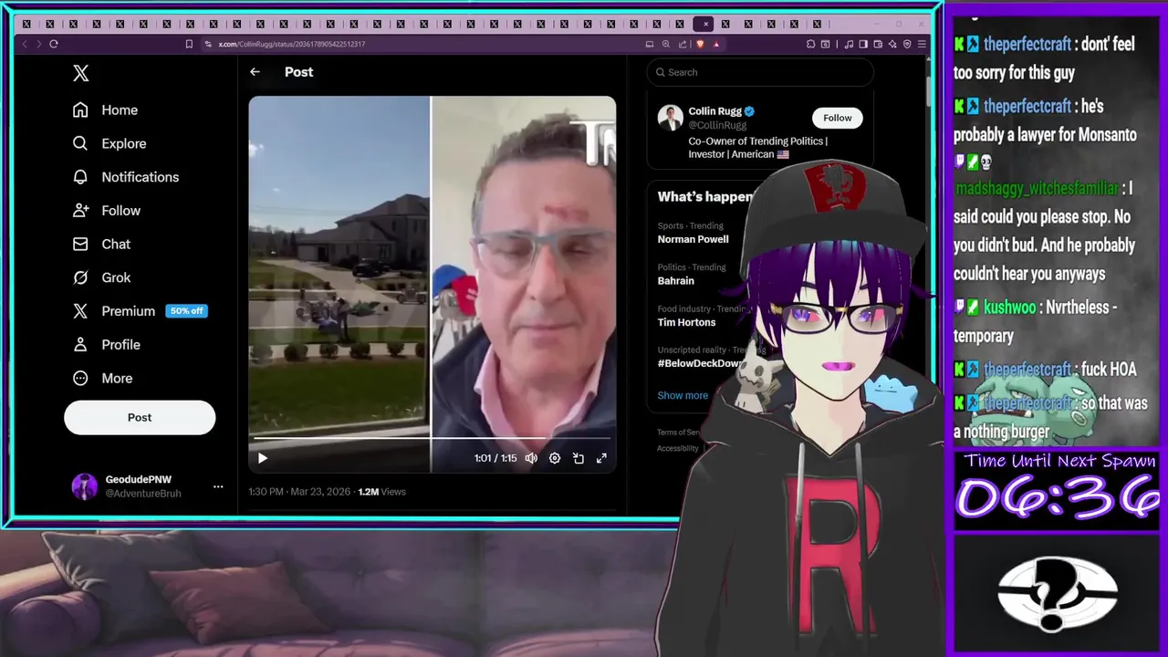Click the Brave Rewards triangle icon
This screenshot has width=1168, height=657.
716,44
